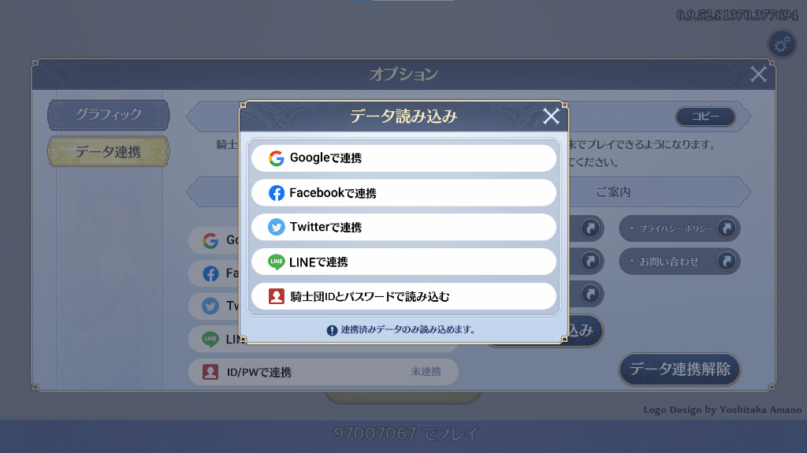Close the オプション window
The image size is (807, 453).
tap(758, 74)
